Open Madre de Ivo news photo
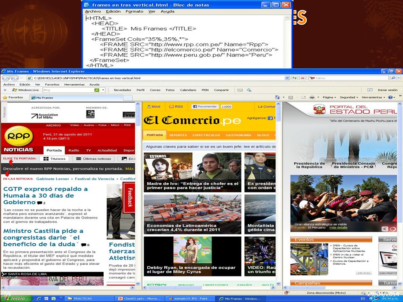The width and height of the screenshot is (403, 302). pos(193,172)
